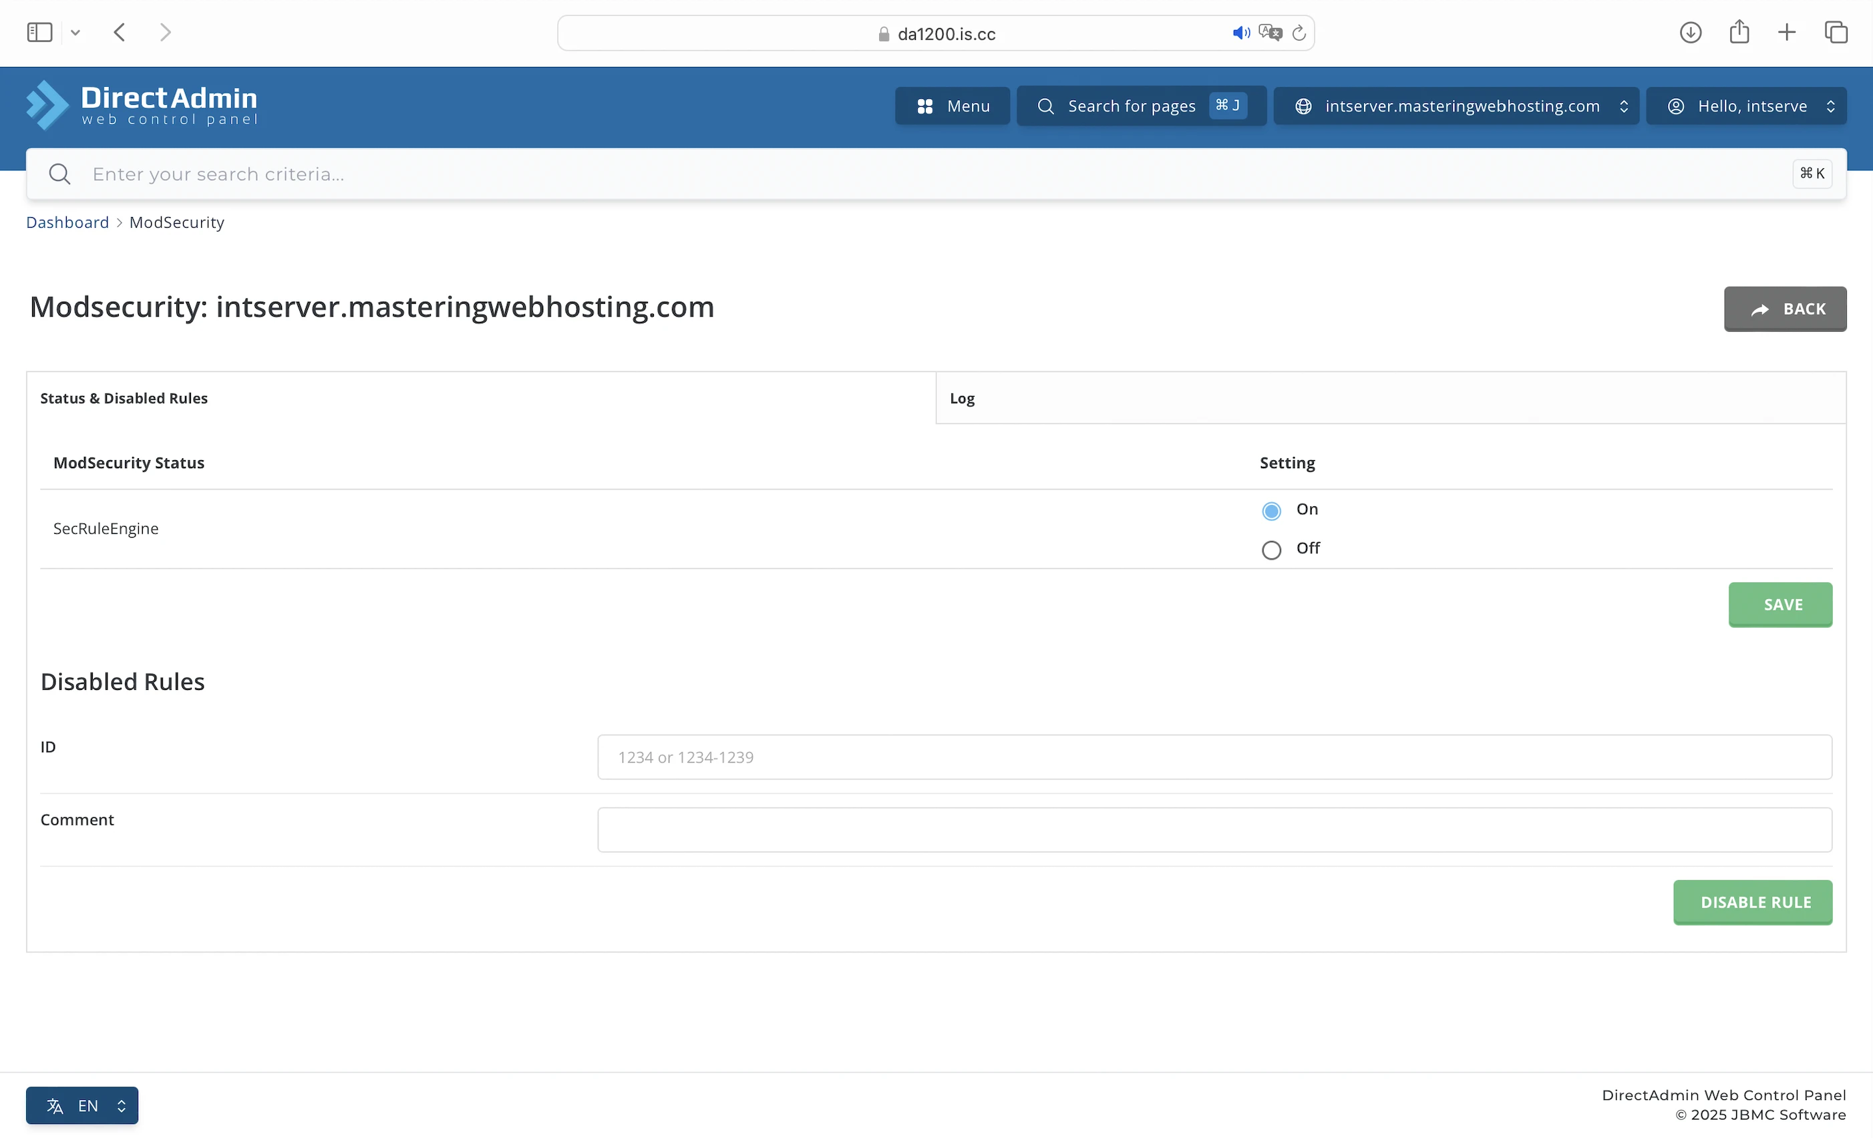Follow the Dashboard breadcrumb link
The width and height of the screenshot is (1873, 1138).
pyautogui.click(x=67, y=223)
